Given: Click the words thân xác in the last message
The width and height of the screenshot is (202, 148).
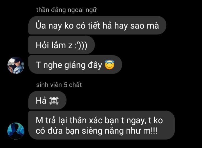Looking at the screenshot, I should coord(86,120).
